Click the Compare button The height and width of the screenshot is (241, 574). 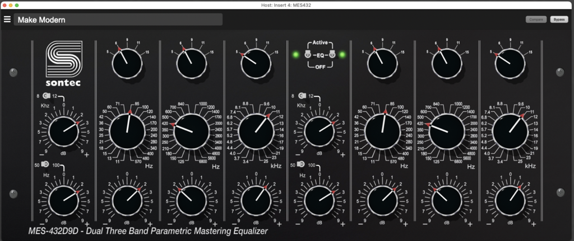click(x=536, y=20)
